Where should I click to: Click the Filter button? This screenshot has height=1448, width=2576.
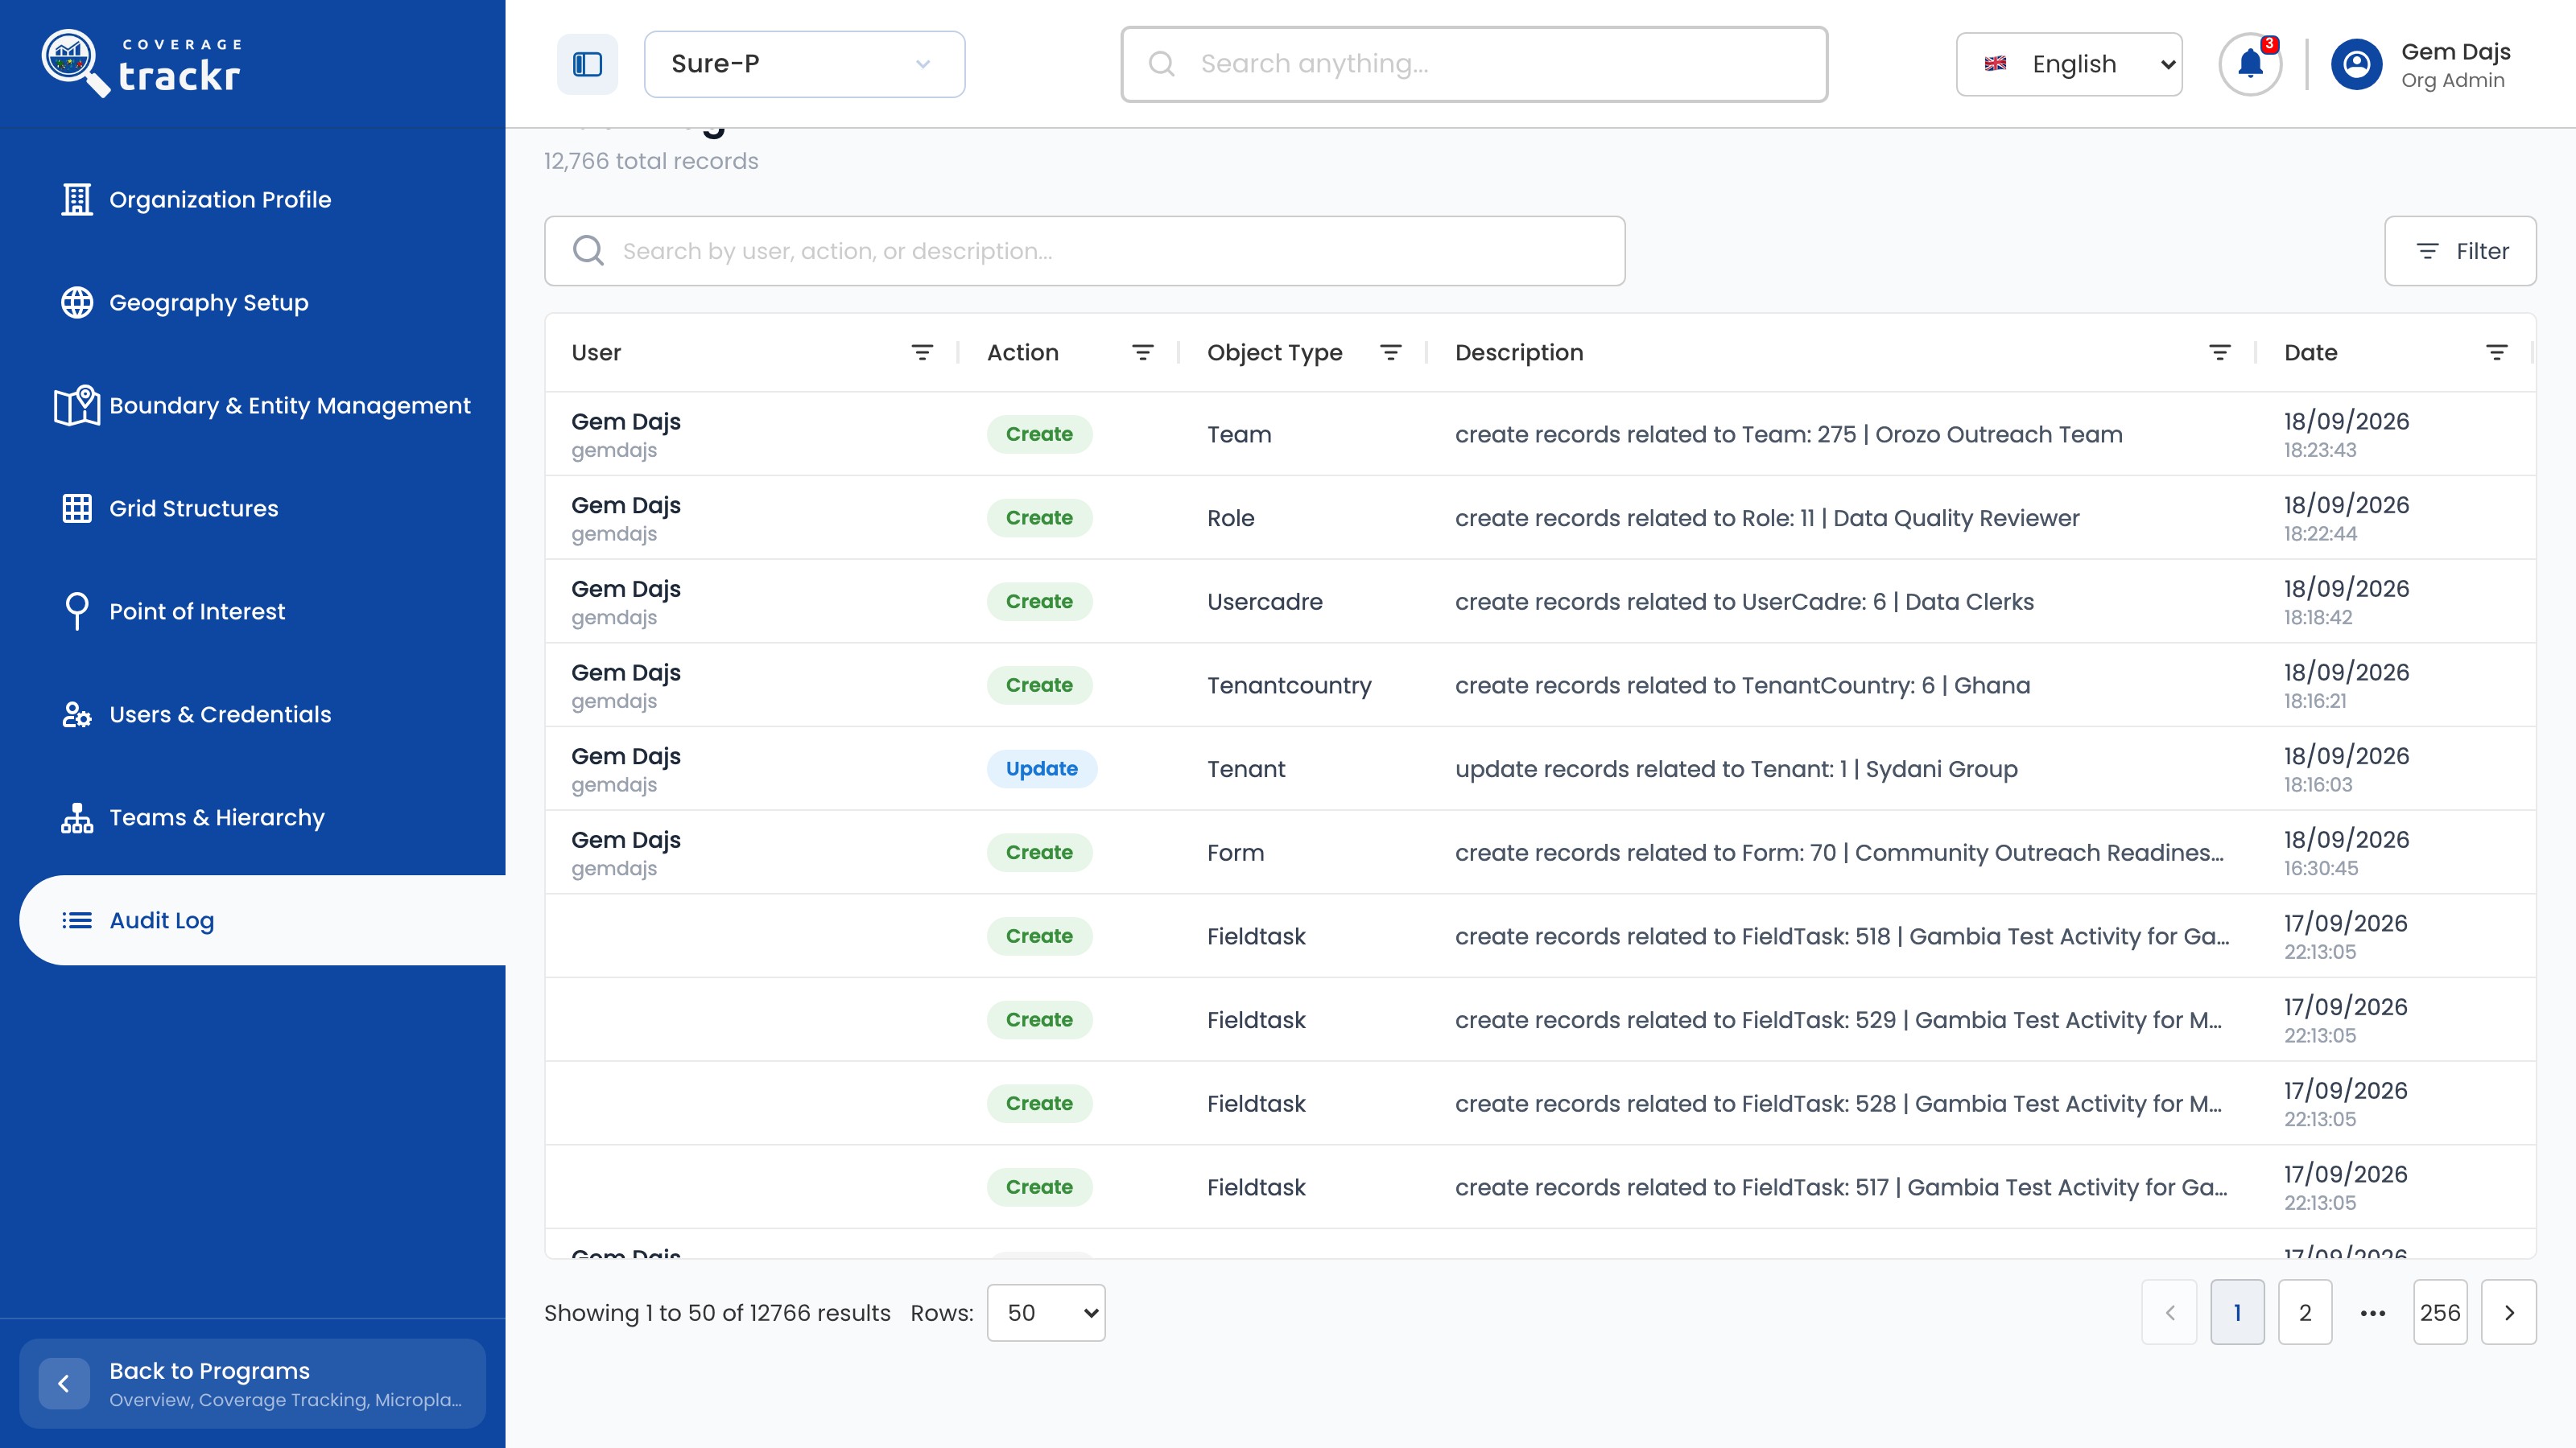tap(2460, 251)
